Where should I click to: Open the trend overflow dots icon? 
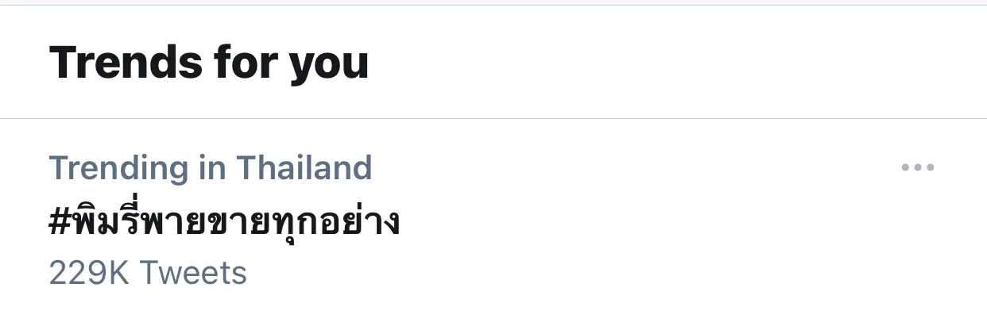pos(918,168)
